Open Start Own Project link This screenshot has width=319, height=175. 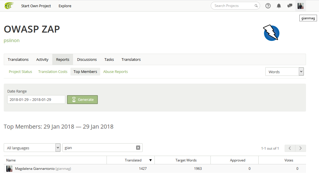pos(36,6)
